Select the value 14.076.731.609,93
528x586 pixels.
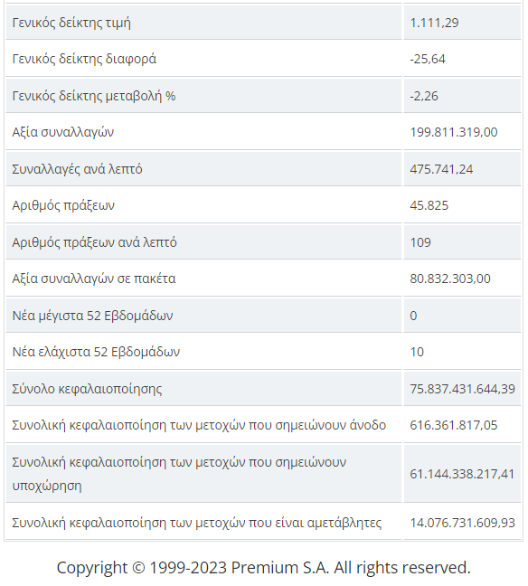[462, 523]
